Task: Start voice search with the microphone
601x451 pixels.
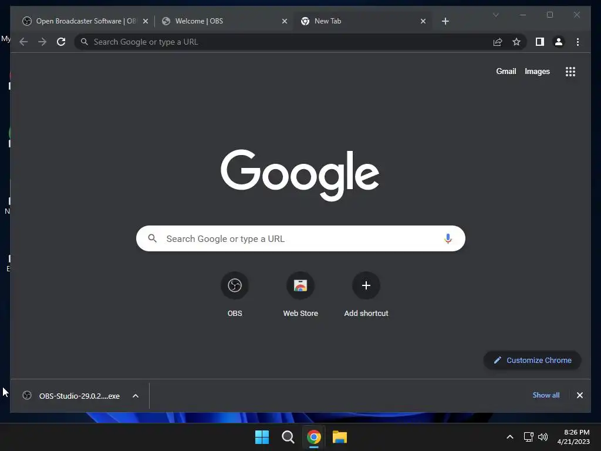Action: coord(448,238)
